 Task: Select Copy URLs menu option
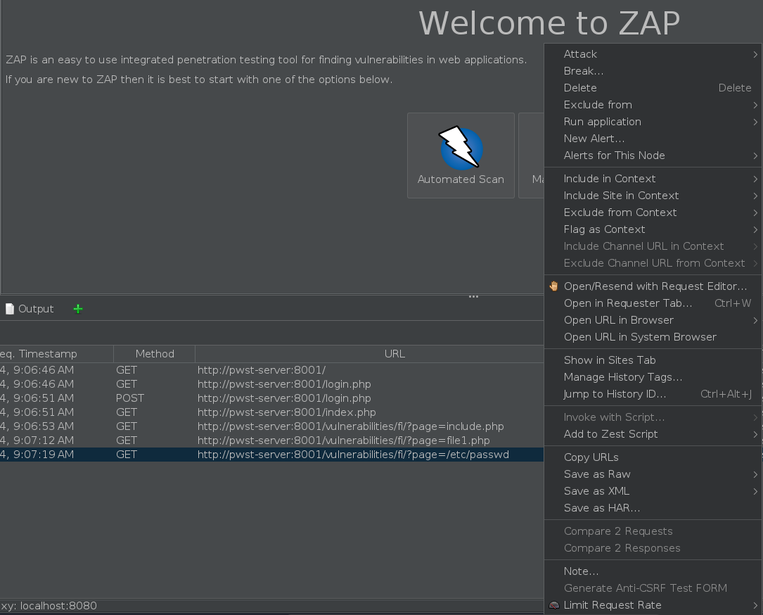click(x=591, y=457)
